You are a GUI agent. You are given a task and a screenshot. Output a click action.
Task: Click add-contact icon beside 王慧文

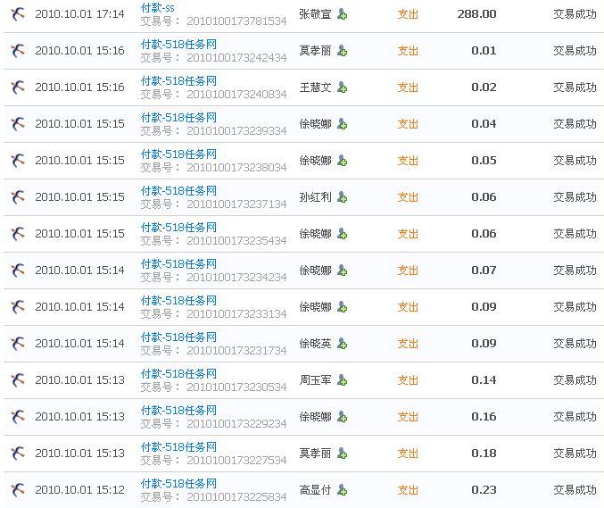click(343, 87)
